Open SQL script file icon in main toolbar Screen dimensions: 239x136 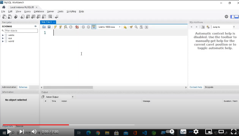(10, 16)
